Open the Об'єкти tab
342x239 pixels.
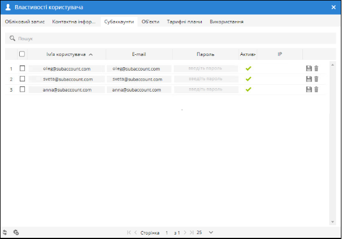point(150,21)
